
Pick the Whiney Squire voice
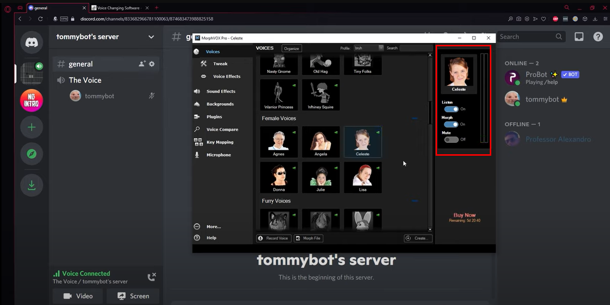coord(320,95)
